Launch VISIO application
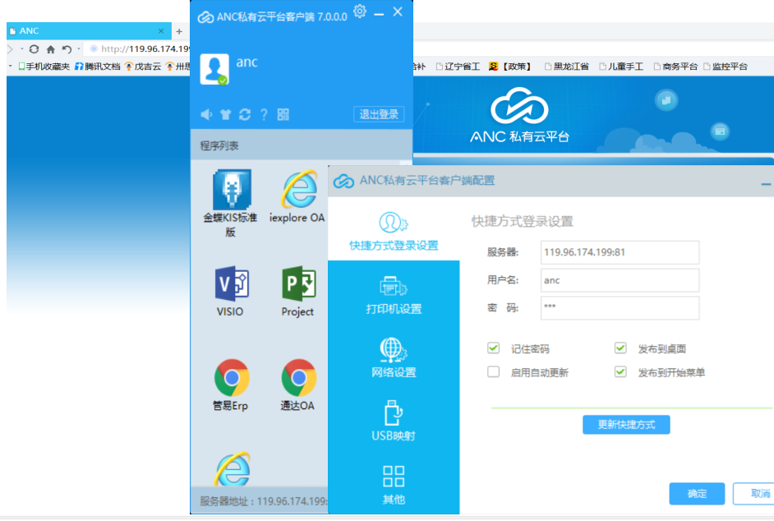The image size is (774, 521). tap(231, 291)
